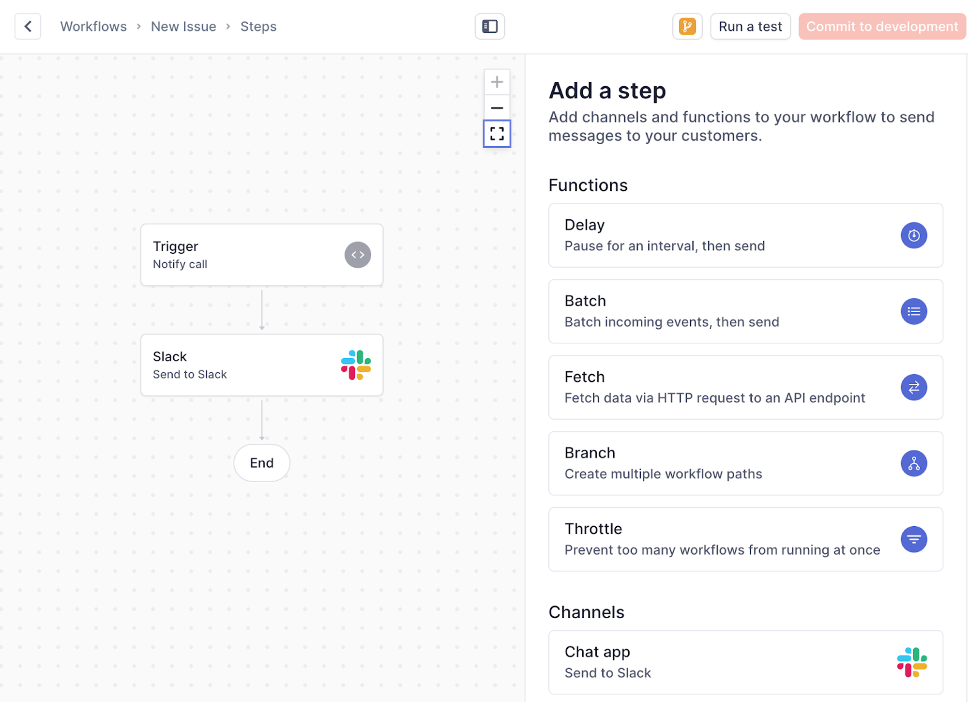968x702 pixels.
Task: Click the Throttle function icon
Action: [x=914, y=539]
